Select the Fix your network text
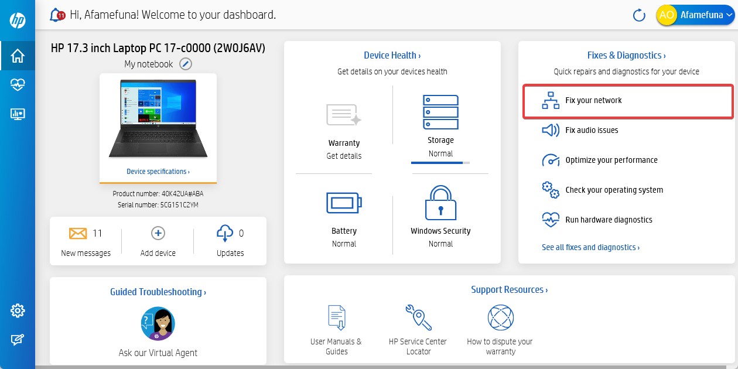Viewport: 738px width, 369px height. (593, 100)
